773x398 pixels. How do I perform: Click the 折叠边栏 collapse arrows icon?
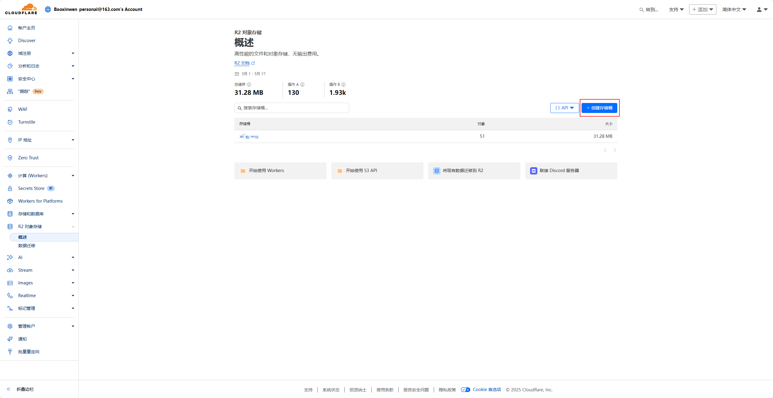(x=8, y=389)
